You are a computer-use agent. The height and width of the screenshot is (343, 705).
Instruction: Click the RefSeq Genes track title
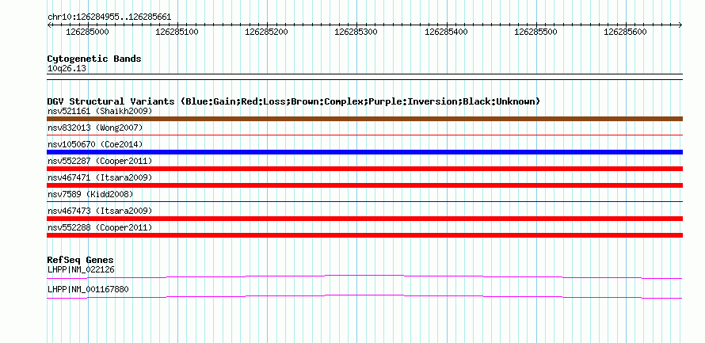(80, 260)
